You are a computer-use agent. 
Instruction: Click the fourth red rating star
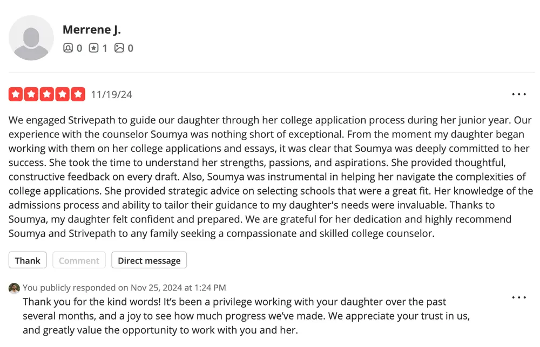pos(62,94)
